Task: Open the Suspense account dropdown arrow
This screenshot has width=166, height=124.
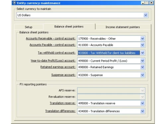Action: 142,75
